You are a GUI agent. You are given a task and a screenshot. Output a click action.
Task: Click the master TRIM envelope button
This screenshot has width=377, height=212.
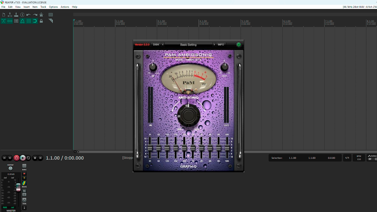point(24,200)
